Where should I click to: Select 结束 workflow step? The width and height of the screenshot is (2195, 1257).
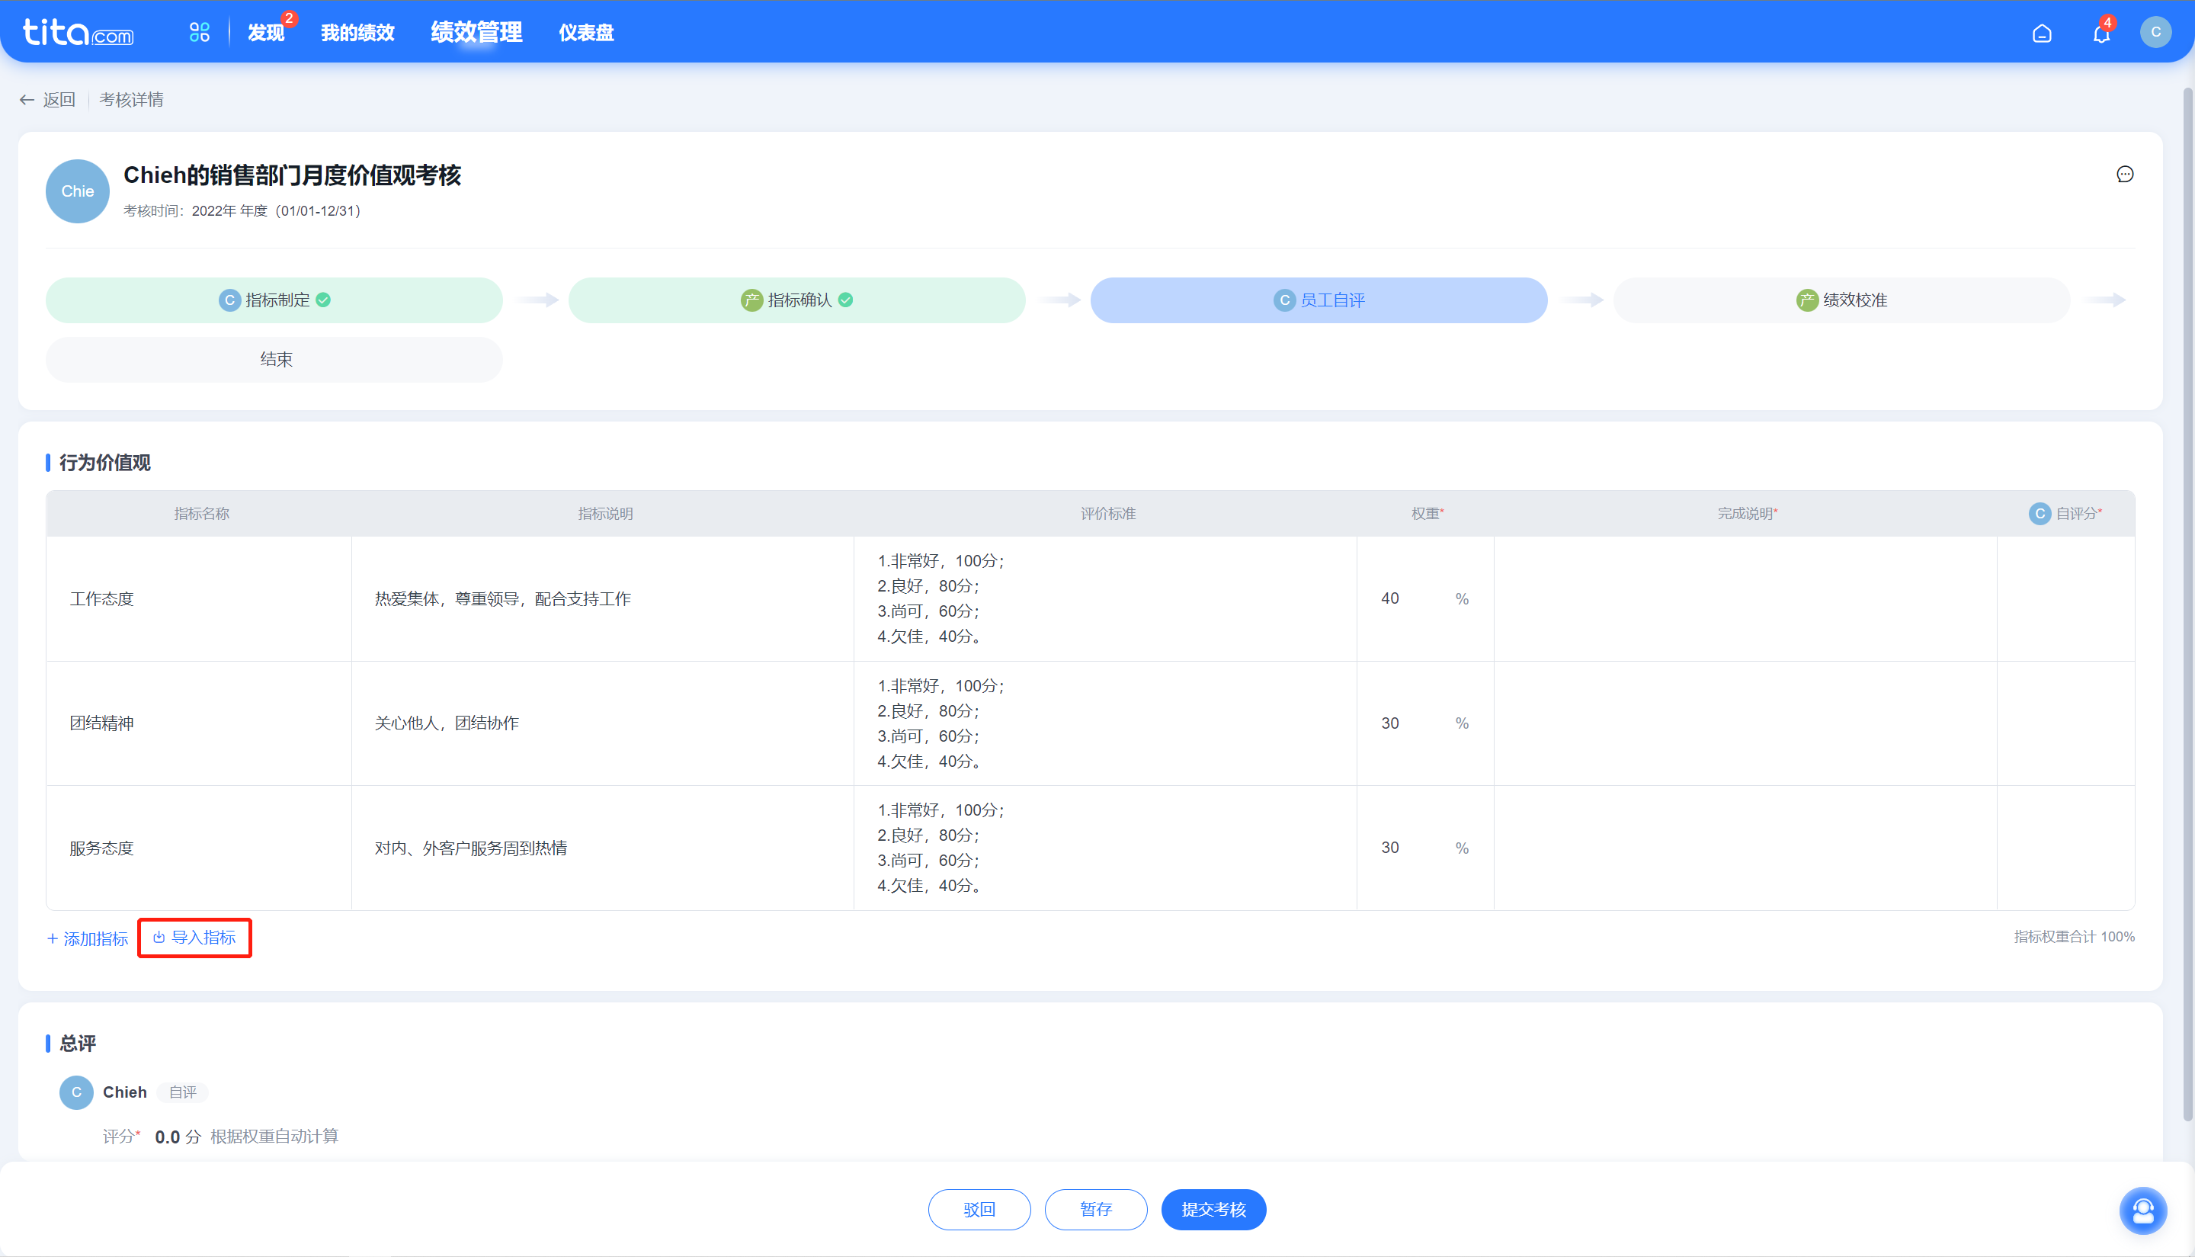click(x=274, y=359)
